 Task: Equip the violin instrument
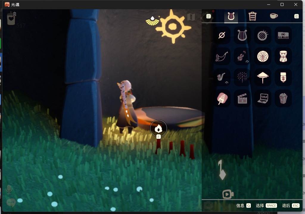click(x=242, y=56)
